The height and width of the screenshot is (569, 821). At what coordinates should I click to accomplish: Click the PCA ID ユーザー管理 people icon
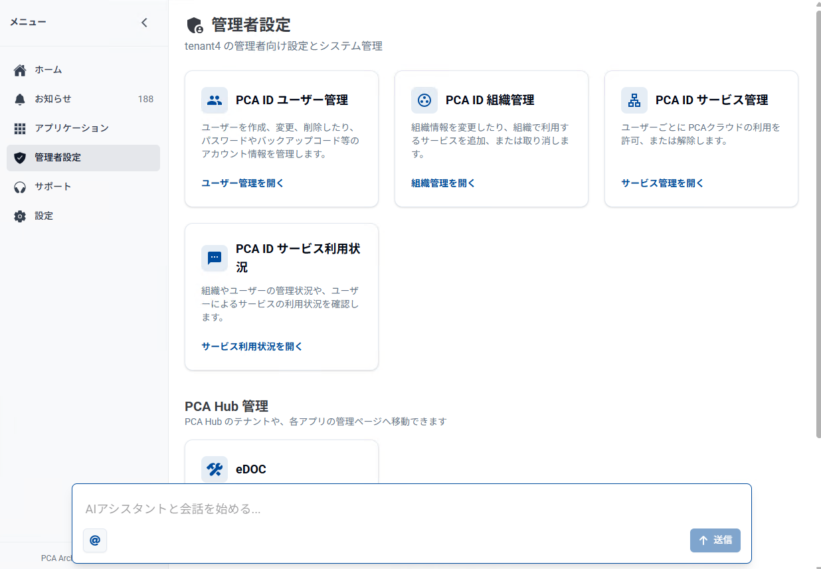(x=214, y=100)
